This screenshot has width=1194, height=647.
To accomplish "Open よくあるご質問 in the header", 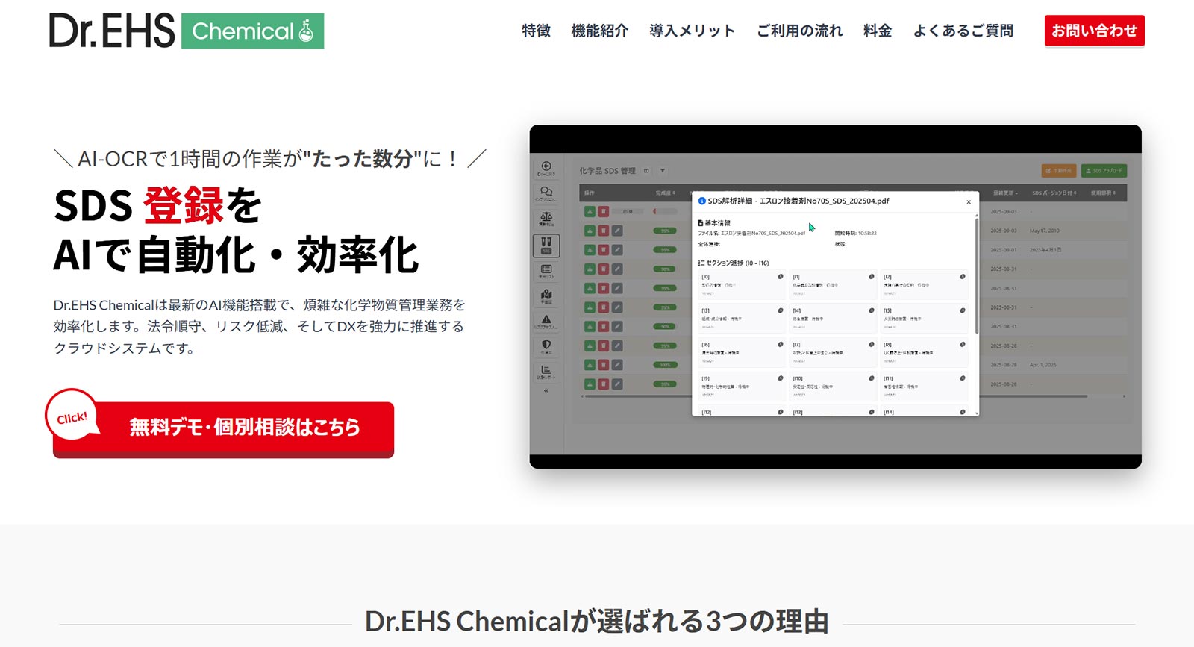I will [963, 31].
